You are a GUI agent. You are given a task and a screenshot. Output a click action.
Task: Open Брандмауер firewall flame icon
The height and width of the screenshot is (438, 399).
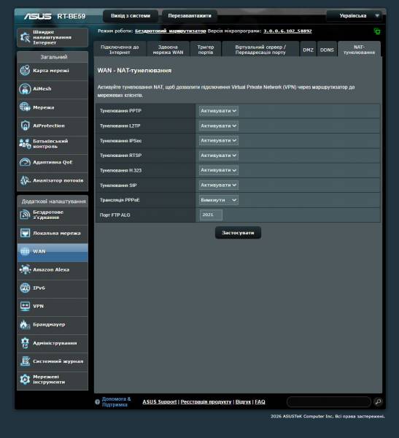pyautogui.click(x=25, y=324)
